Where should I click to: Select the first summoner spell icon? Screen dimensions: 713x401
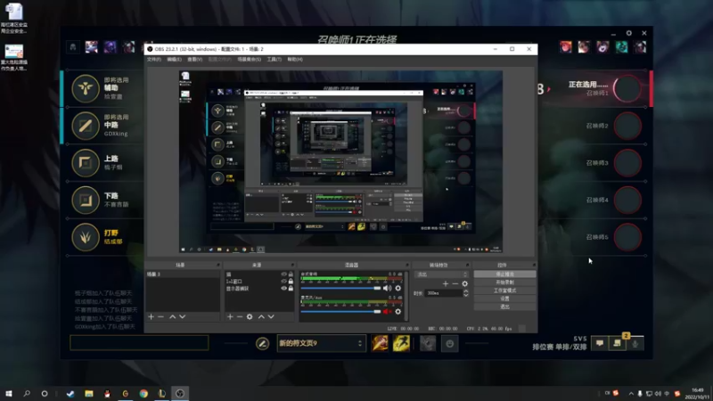tap(380, 343)
